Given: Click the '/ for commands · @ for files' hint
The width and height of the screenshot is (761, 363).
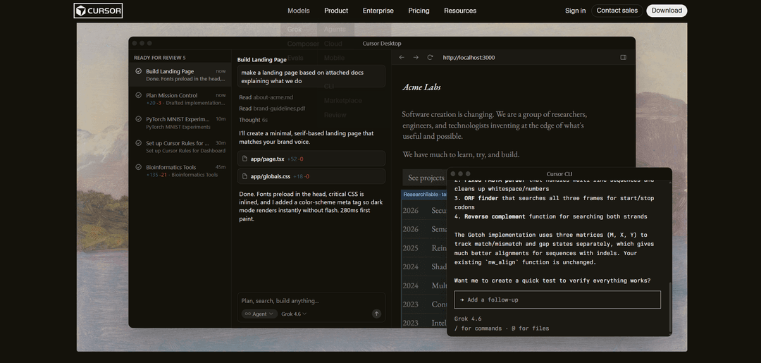Looking at the screenshot, I should (x=502, y=328).
